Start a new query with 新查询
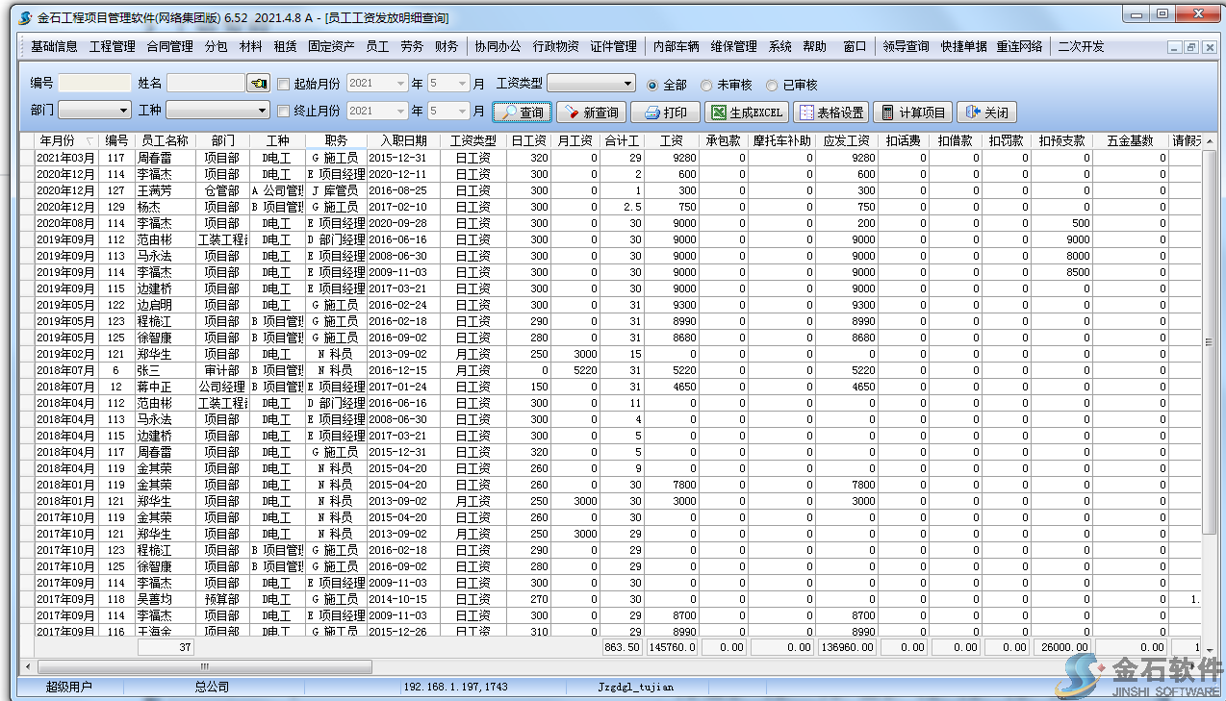1226x701 pixels. tap(591, 113)
